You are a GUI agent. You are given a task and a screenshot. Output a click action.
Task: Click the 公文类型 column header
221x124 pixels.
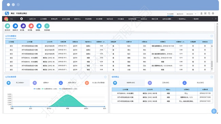(11, 42)
